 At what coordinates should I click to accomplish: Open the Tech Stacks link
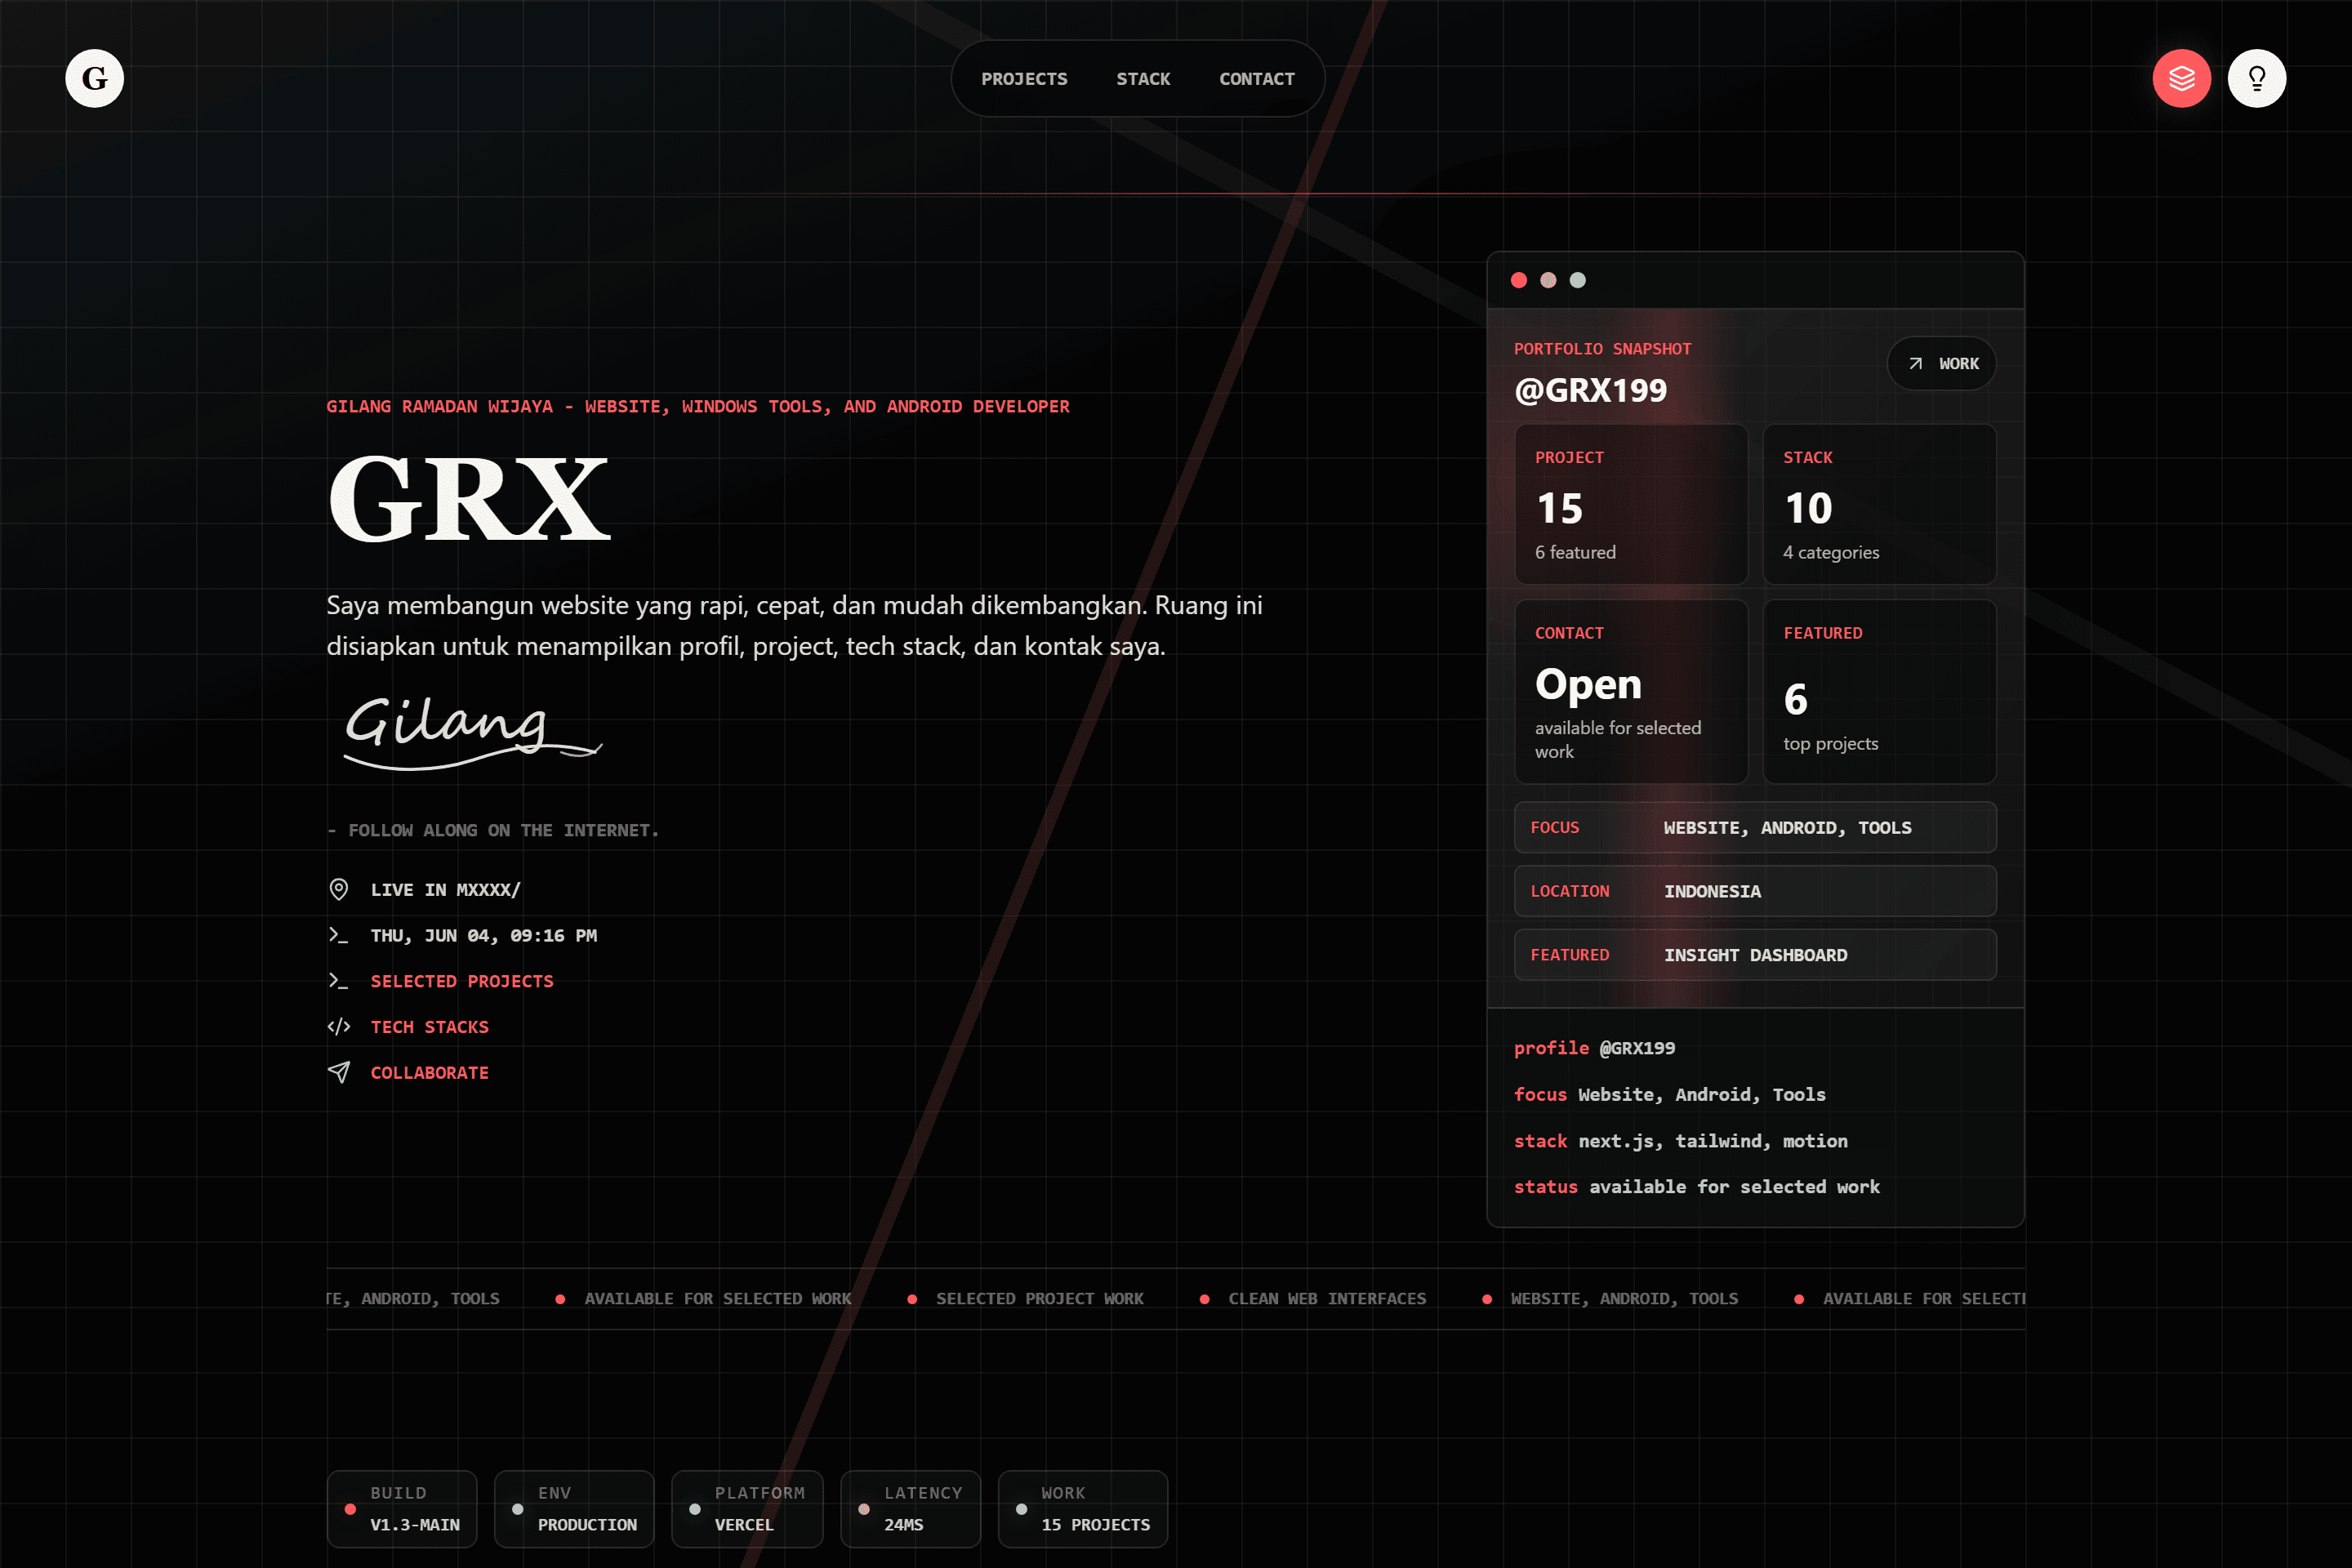[x=430, y=1027]
